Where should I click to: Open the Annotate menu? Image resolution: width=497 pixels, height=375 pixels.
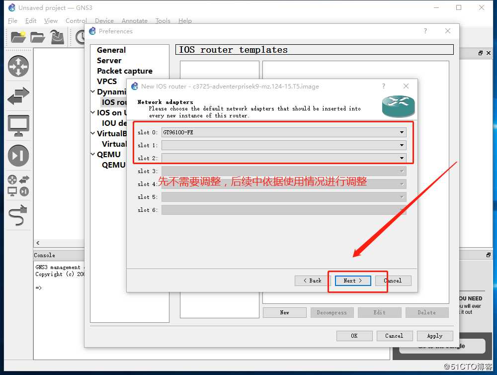point(134,20)
